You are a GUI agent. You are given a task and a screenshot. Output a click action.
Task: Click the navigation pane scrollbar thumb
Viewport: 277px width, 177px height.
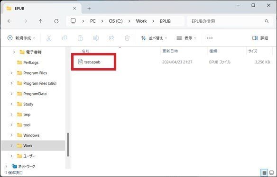[x=68, y=144]
